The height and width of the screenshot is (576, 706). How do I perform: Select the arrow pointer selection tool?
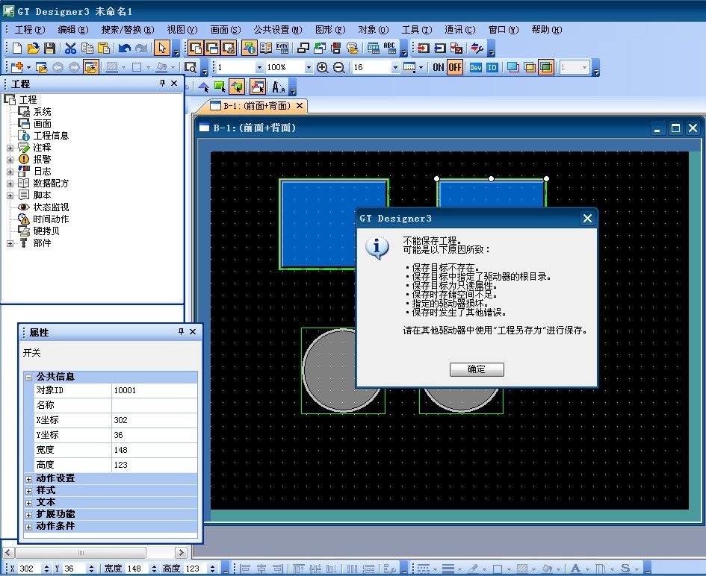click(x=161, y=48)
